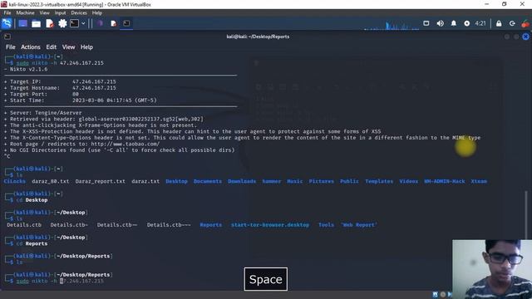Screen dimensions: 532x299
Task: Click 'Templates' directory name
Action: [x=379, y=181]
